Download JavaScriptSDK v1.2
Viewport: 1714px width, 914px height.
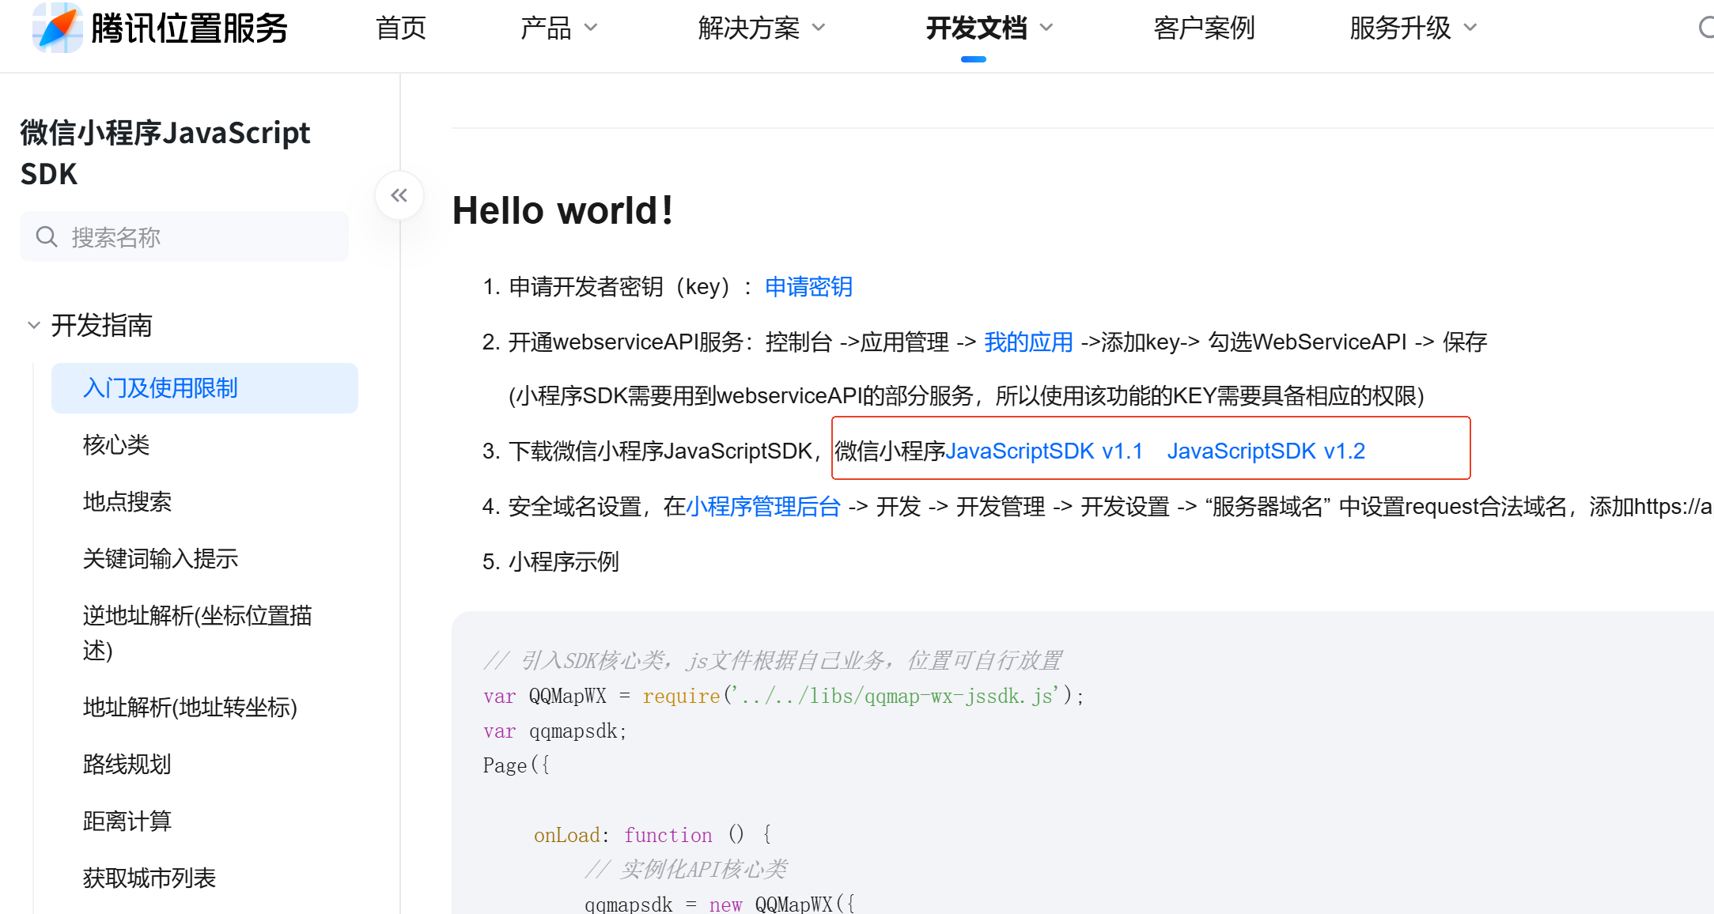coord(1266,451)
